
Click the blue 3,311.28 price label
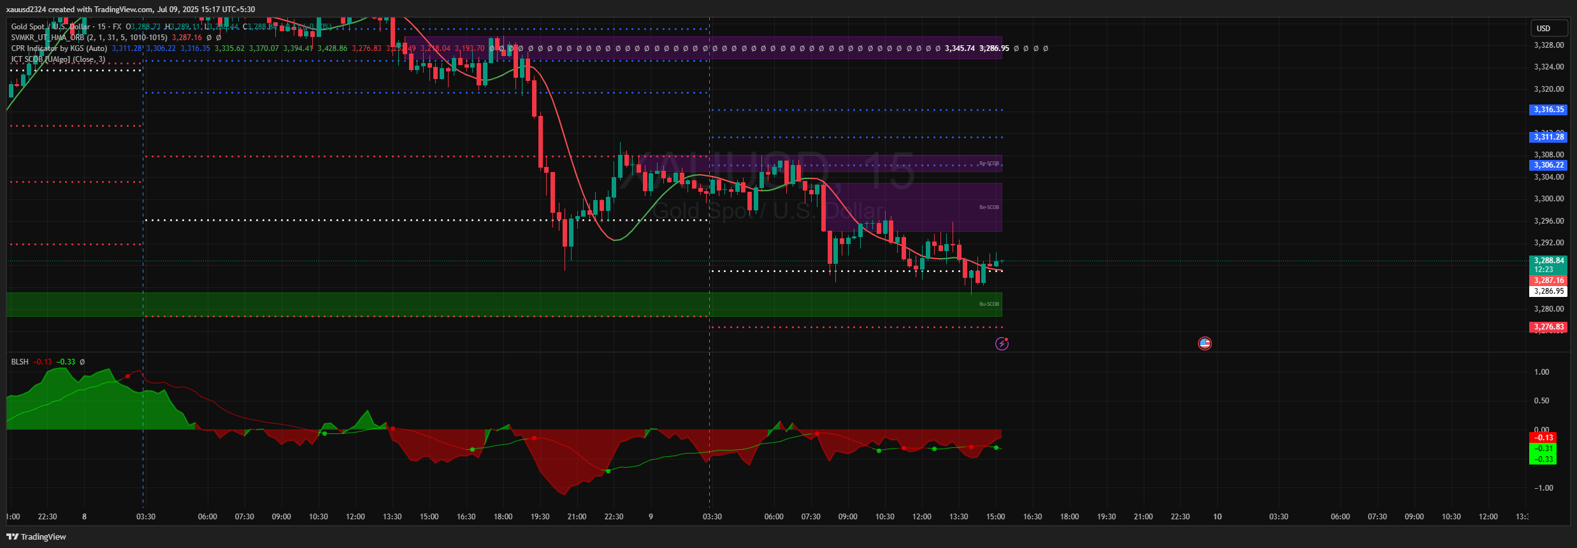1548,137
